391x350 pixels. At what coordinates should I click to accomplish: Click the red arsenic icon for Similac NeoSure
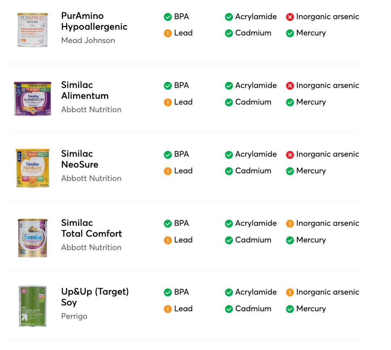point(290,155)
